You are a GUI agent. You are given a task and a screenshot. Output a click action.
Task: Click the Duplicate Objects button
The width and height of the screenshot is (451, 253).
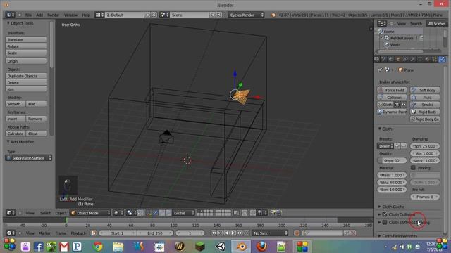pos(26,76)
